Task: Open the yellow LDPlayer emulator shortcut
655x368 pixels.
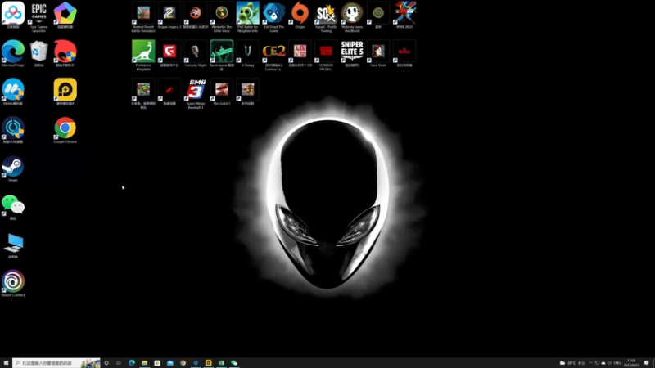Action: click(65, 92)
